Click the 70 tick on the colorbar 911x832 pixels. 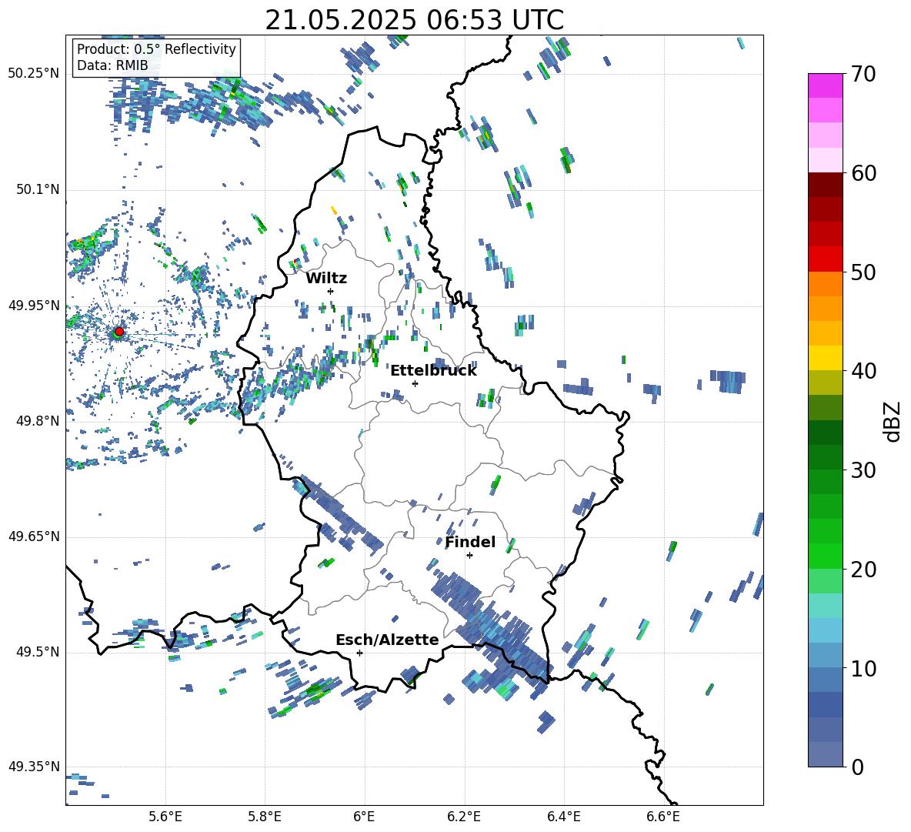[863, 75]
